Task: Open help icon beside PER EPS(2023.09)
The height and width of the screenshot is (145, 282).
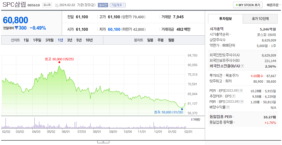Action: pyautogui.click(x=241, y=91)
